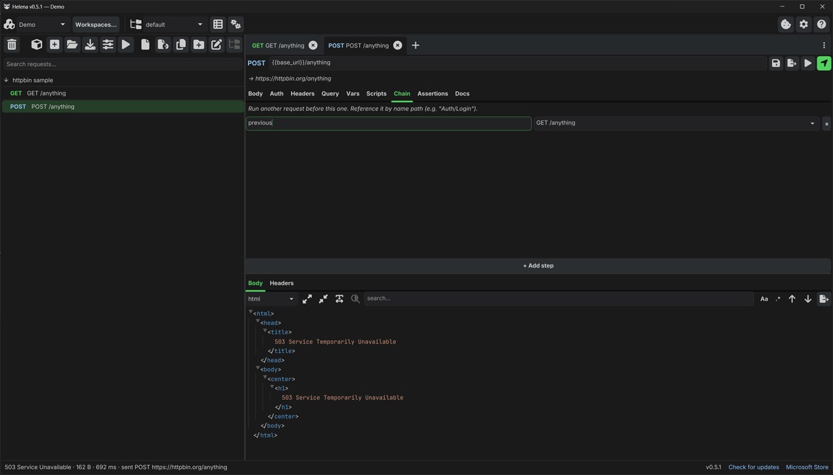833x475 pixels.
Task: Remove the chain step with x button
Action: 826,124
